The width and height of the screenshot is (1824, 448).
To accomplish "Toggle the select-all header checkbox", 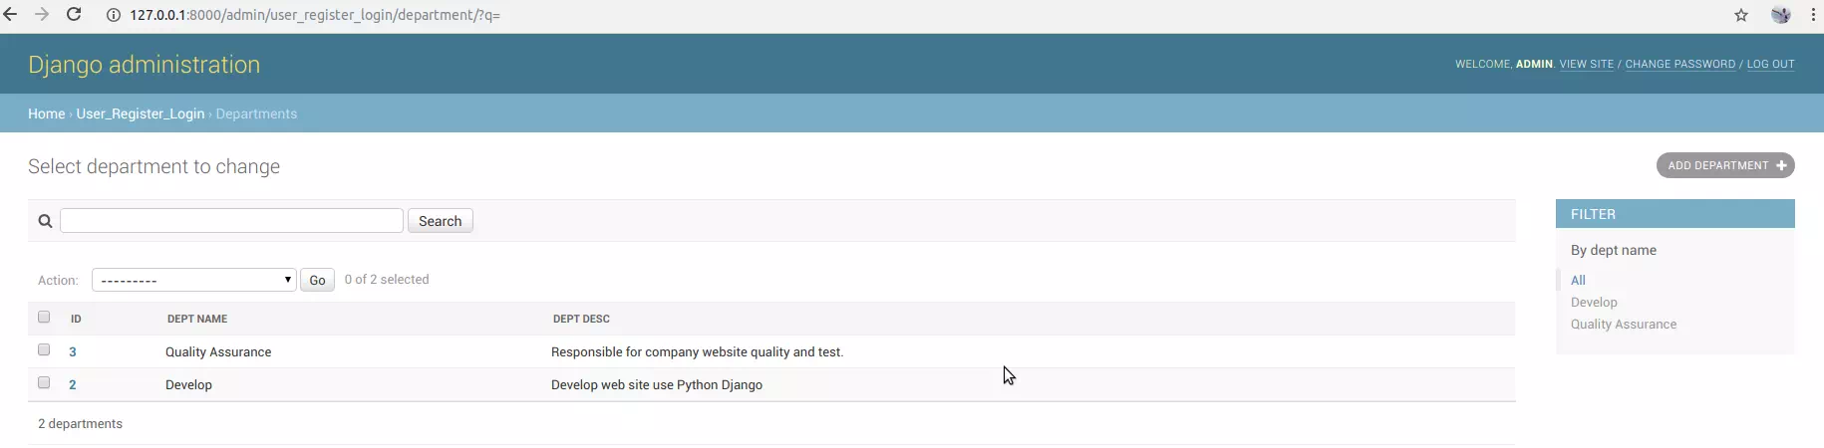I will click(44, 317).
